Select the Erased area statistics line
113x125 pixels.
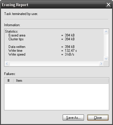pyautogui.click(x=42, y=35)
